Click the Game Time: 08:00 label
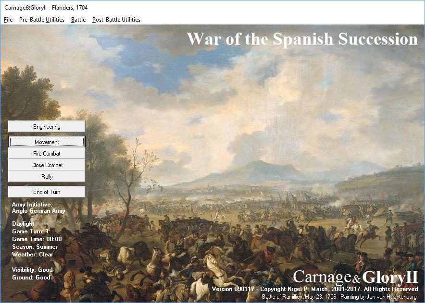 tap(37, 239)
